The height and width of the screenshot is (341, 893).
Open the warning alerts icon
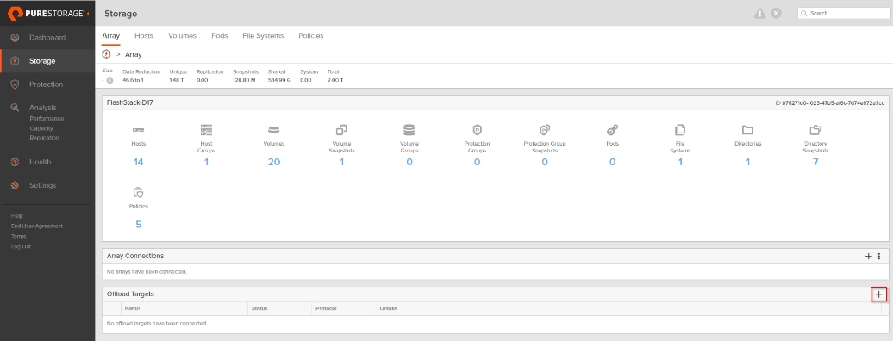pos(759,13)
